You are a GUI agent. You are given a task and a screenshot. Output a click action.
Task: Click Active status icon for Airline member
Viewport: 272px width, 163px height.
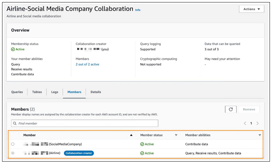pyautogui.click(x=142, y=153)
